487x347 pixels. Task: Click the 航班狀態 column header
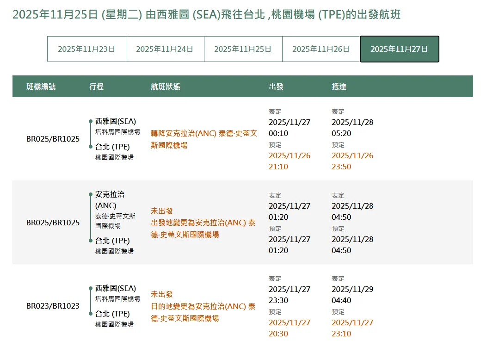(166, 87)
